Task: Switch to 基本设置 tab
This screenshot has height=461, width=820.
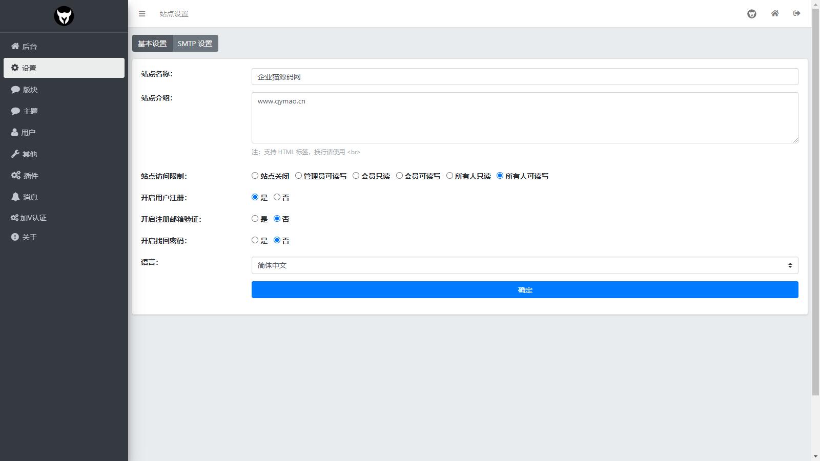Action: [x=152, y=44]
